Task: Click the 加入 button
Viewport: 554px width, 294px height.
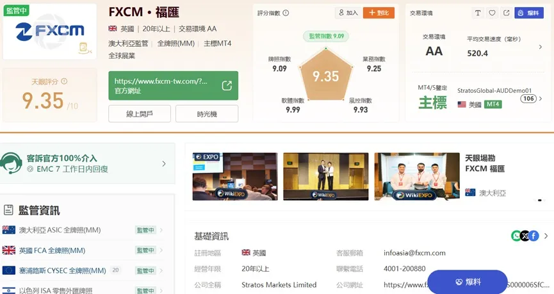Action: [348, 13]
